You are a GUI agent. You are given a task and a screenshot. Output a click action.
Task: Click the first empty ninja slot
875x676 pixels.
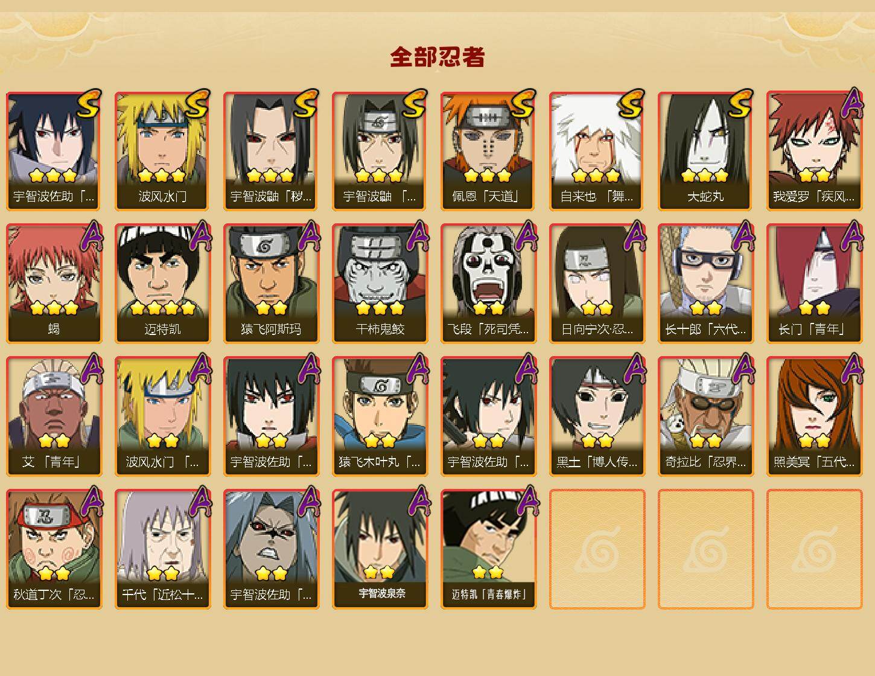click(597, 549)
